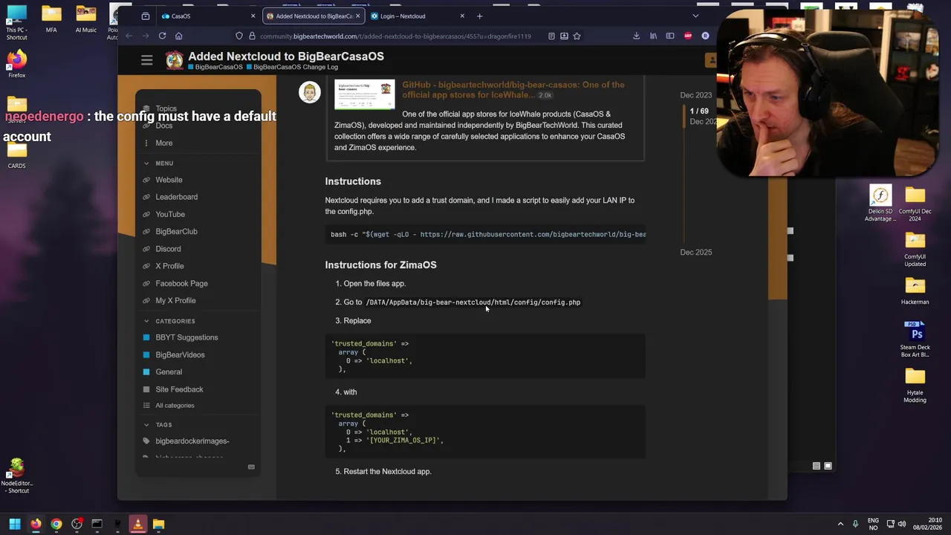List all tabs dropdown chevron
Viewport: 951px width, 535px height.
click(695, 16)
